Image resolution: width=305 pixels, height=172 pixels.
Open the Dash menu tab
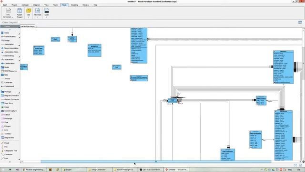click(x=5, y=5)
